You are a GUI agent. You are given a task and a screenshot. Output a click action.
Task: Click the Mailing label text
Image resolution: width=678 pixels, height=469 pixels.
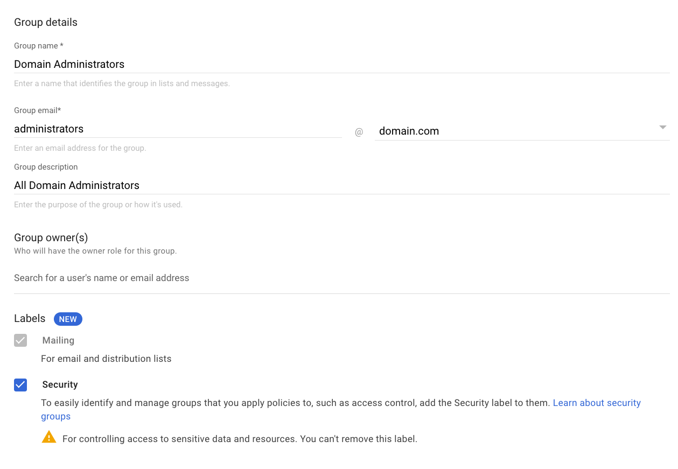pos(58,340)
